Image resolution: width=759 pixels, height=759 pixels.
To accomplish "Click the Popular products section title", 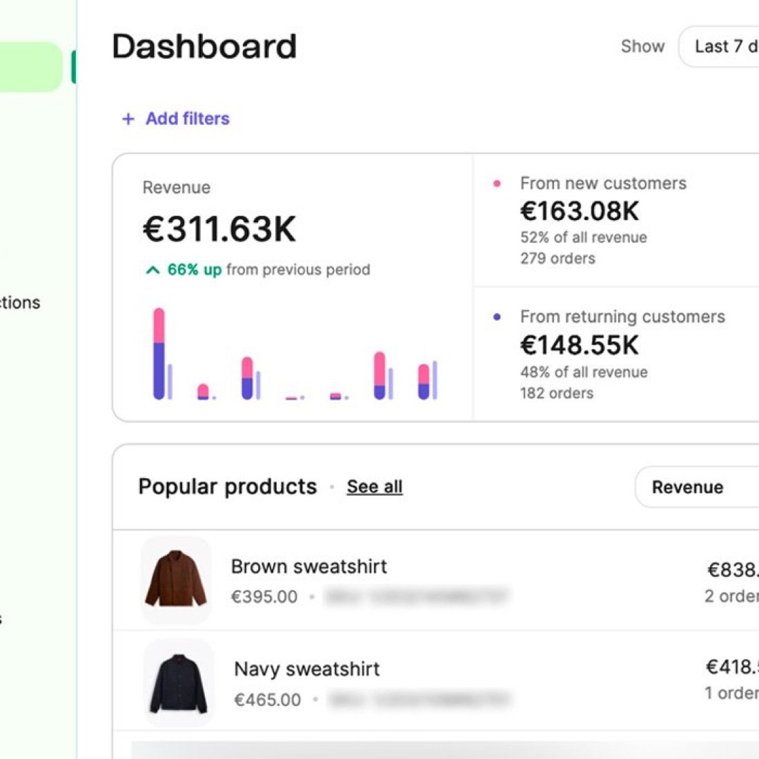I will coord(228,486).
